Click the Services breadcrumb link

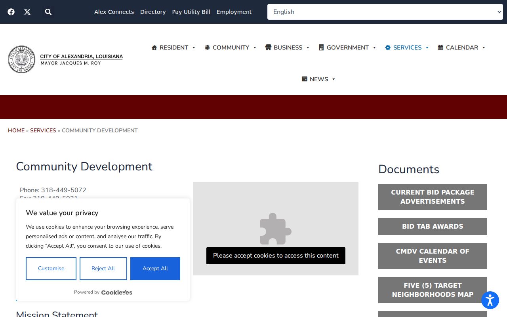[x=43, y=130]
